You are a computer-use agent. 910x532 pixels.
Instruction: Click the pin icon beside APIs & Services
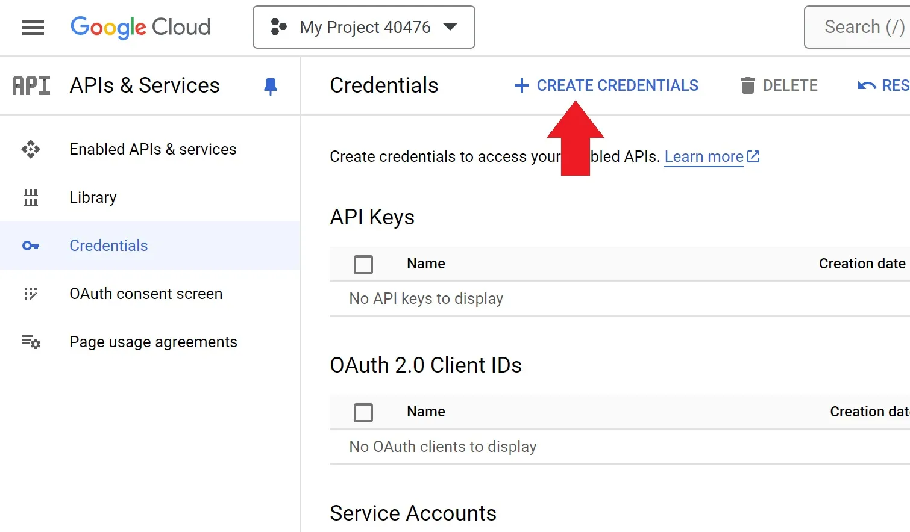click(271, 87)
